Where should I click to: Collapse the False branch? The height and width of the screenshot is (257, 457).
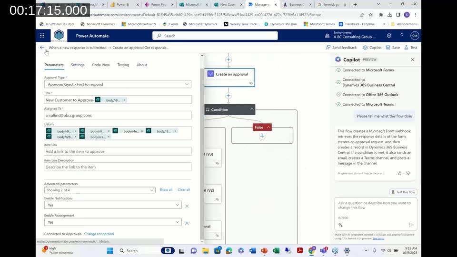268,128
